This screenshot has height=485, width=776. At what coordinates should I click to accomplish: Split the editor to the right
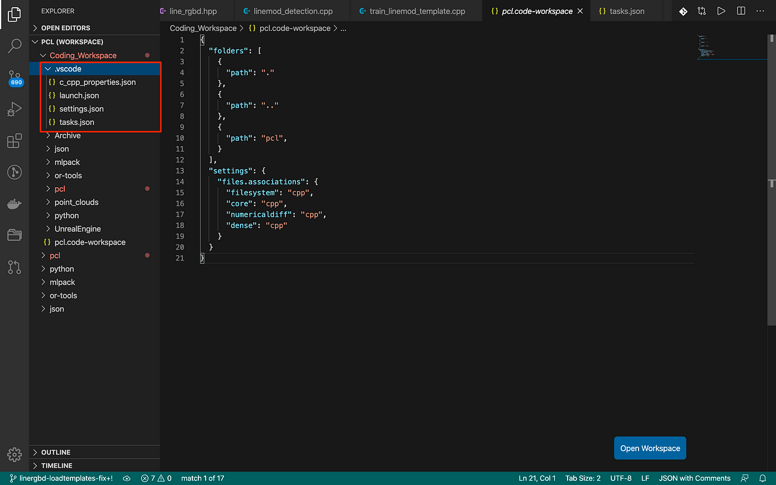741,11
